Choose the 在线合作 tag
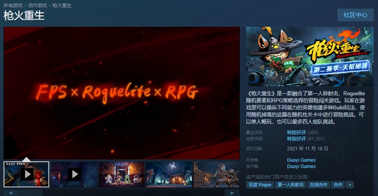 (x=319, y=184)
